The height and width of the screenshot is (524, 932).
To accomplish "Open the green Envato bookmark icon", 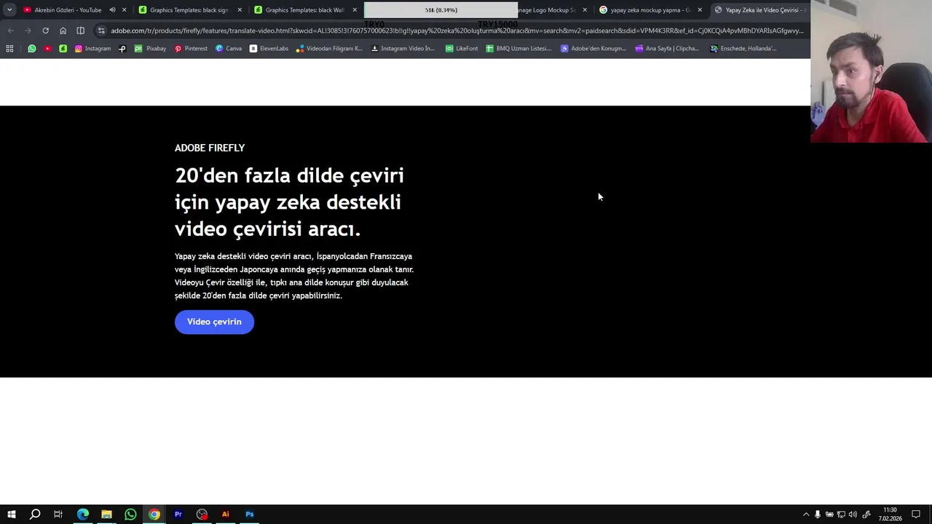I will click(63, 49).
